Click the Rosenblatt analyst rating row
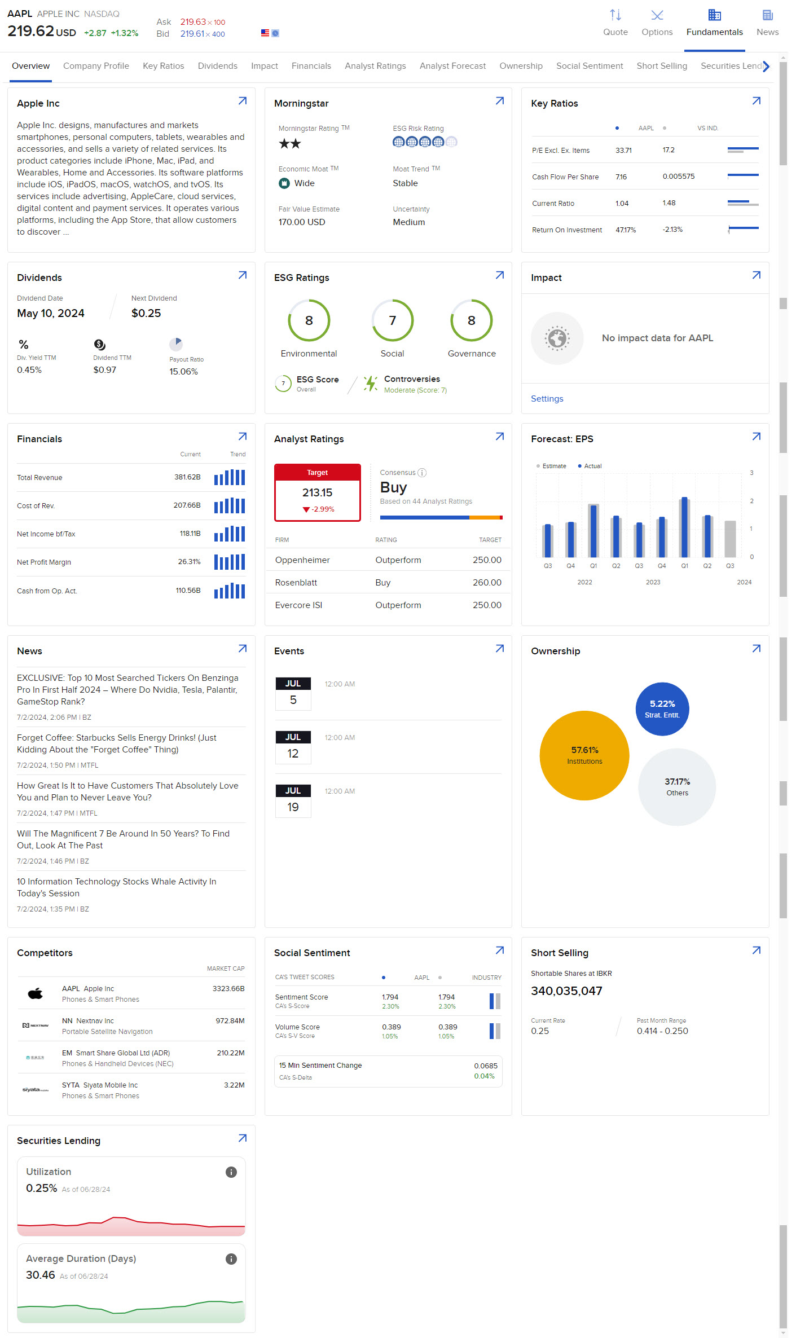Viewport: 796px width, 1338px height. tap(388, 583)
